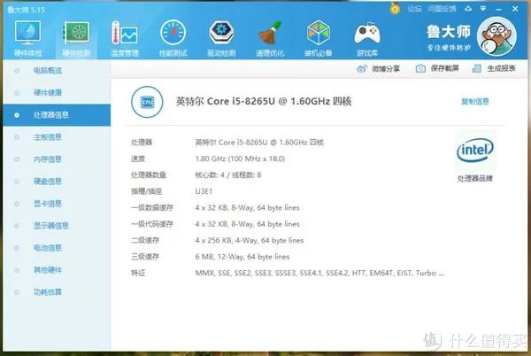531x356 pixels.
Task: Open the 问题反馈 feedback link
Action: point(442,9)
